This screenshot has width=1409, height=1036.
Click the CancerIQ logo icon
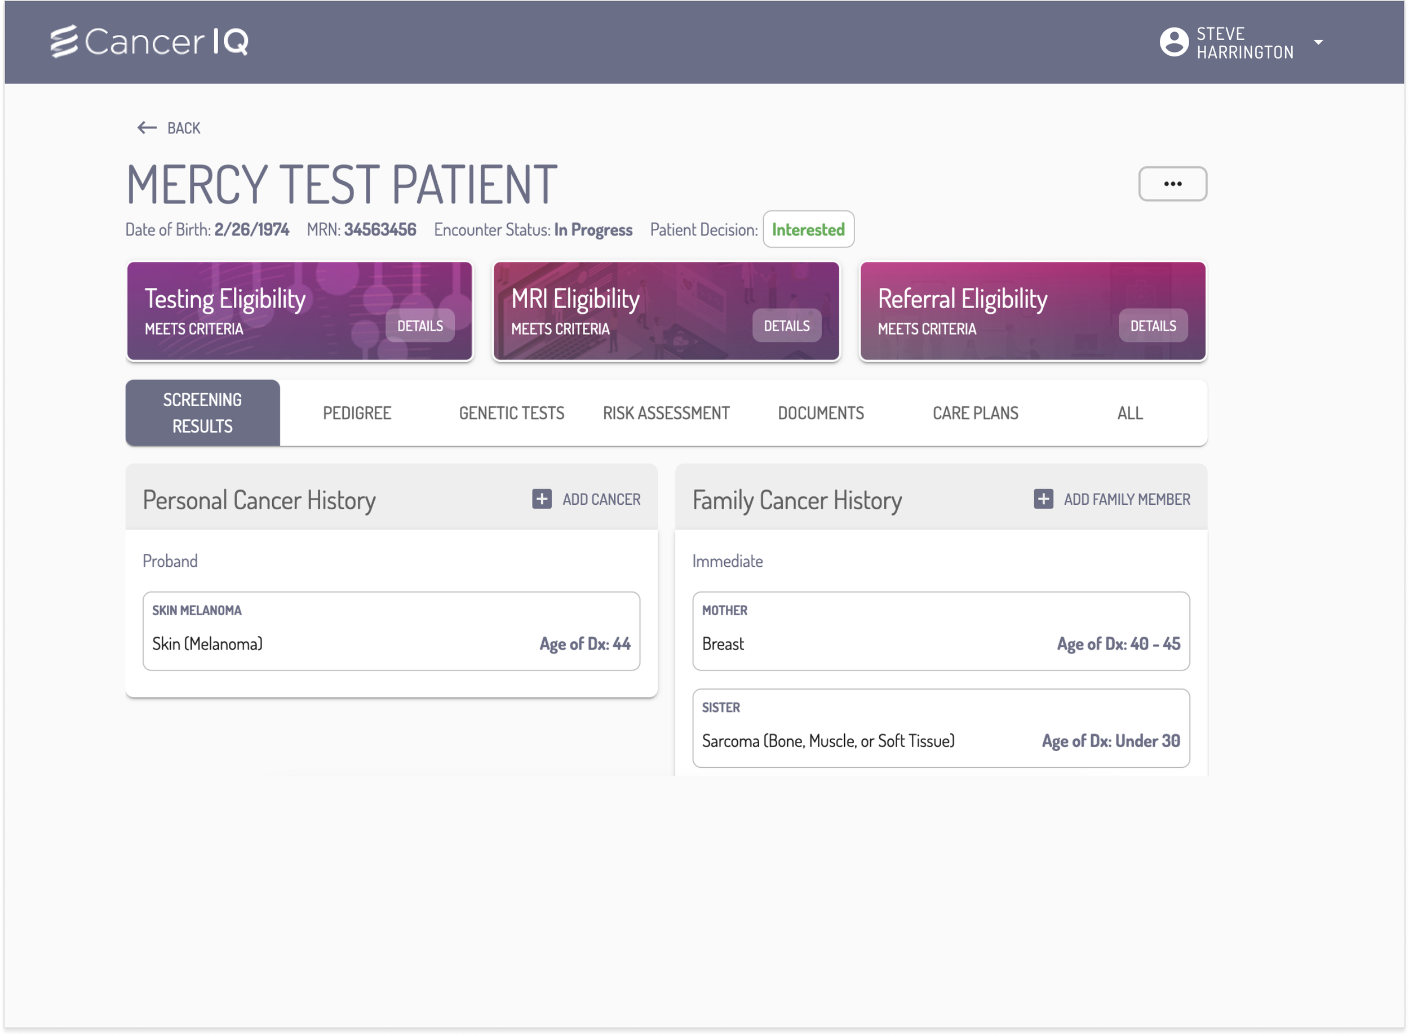click(63, 41)
